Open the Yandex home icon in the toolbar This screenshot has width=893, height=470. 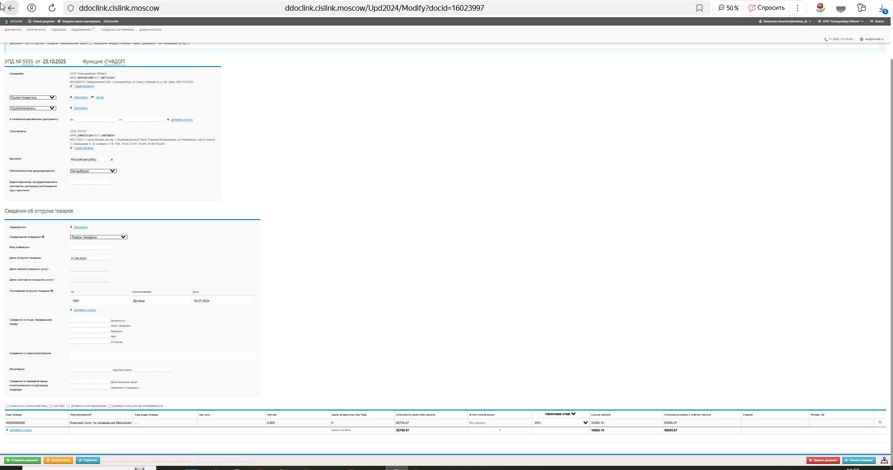pyautogui.click(x=32, y=8)
